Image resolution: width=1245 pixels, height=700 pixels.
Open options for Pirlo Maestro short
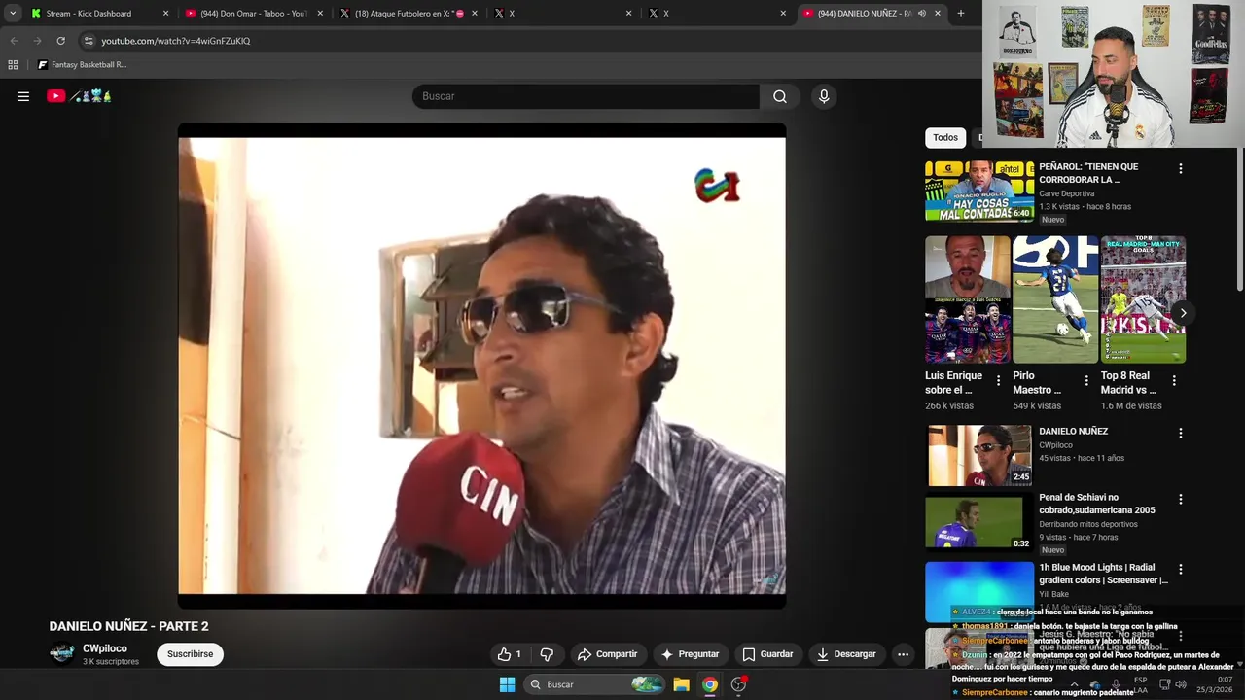pos(1086,381)
